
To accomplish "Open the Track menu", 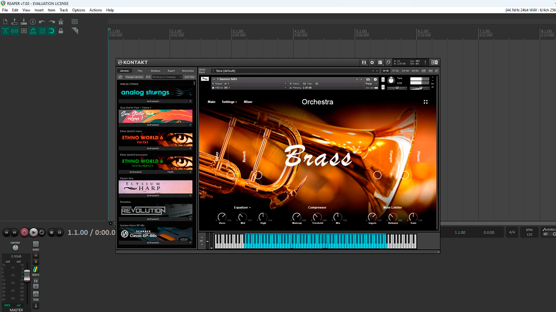I will tap(64, 10).
